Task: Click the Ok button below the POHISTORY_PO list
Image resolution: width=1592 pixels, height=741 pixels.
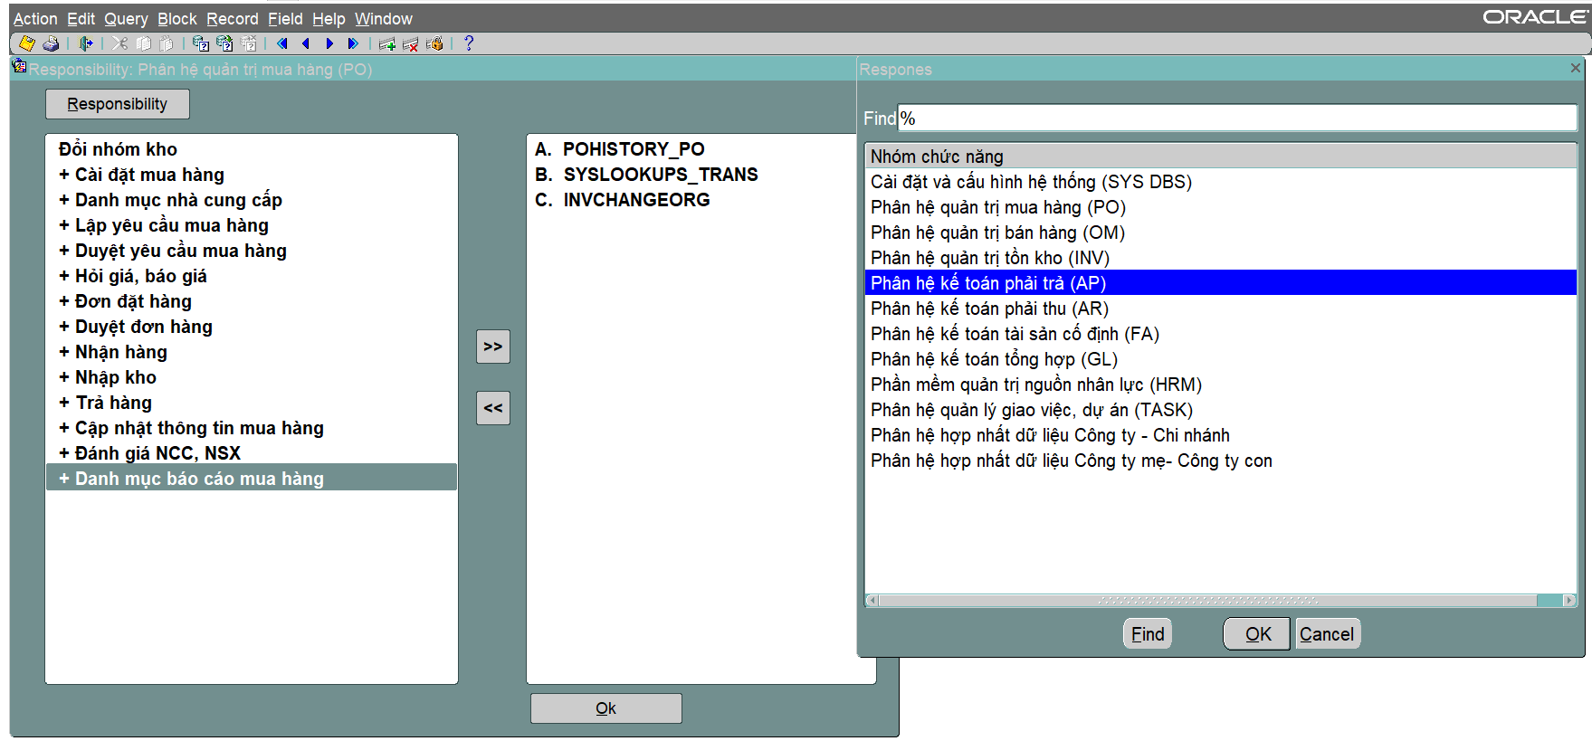Action: point(606,708)
